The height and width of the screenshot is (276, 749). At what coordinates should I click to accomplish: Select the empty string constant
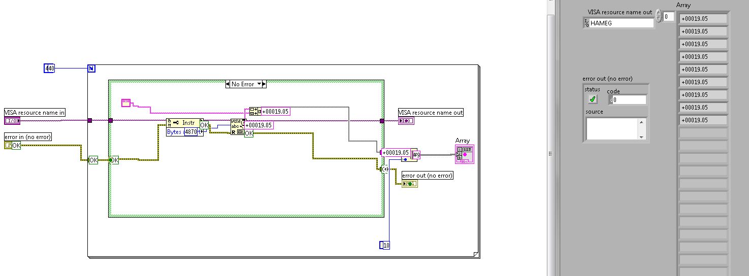(126, 103)
